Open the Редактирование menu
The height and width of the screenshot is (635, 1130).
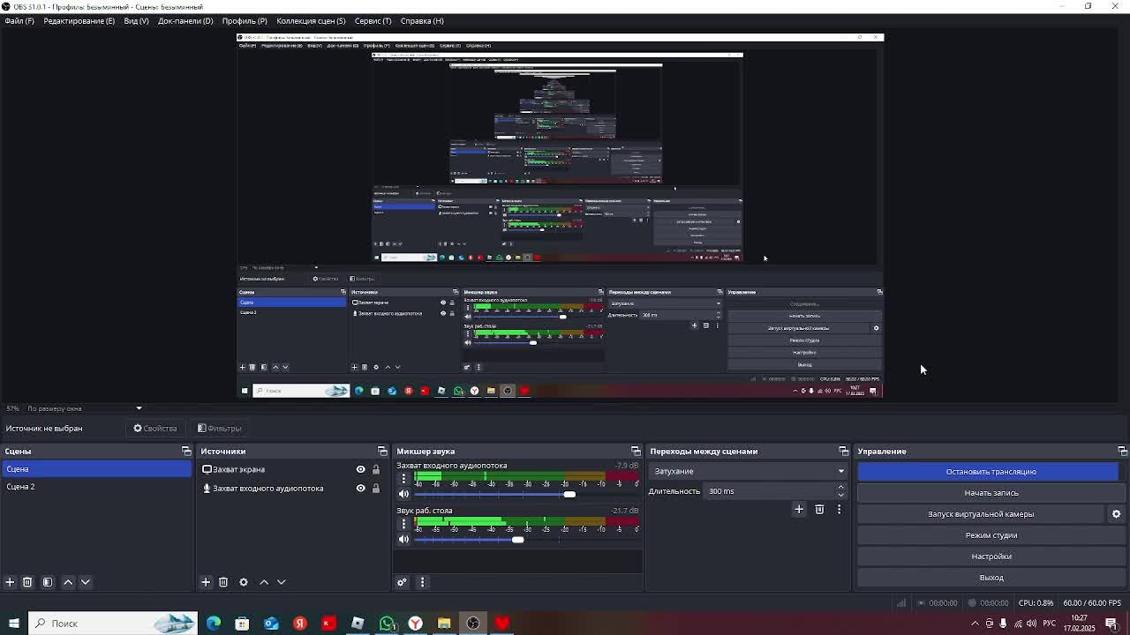[79, 20]
